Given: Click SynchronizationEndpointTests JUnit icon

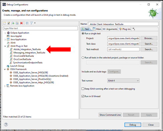Looking at the screenshot, I should 11,62.
